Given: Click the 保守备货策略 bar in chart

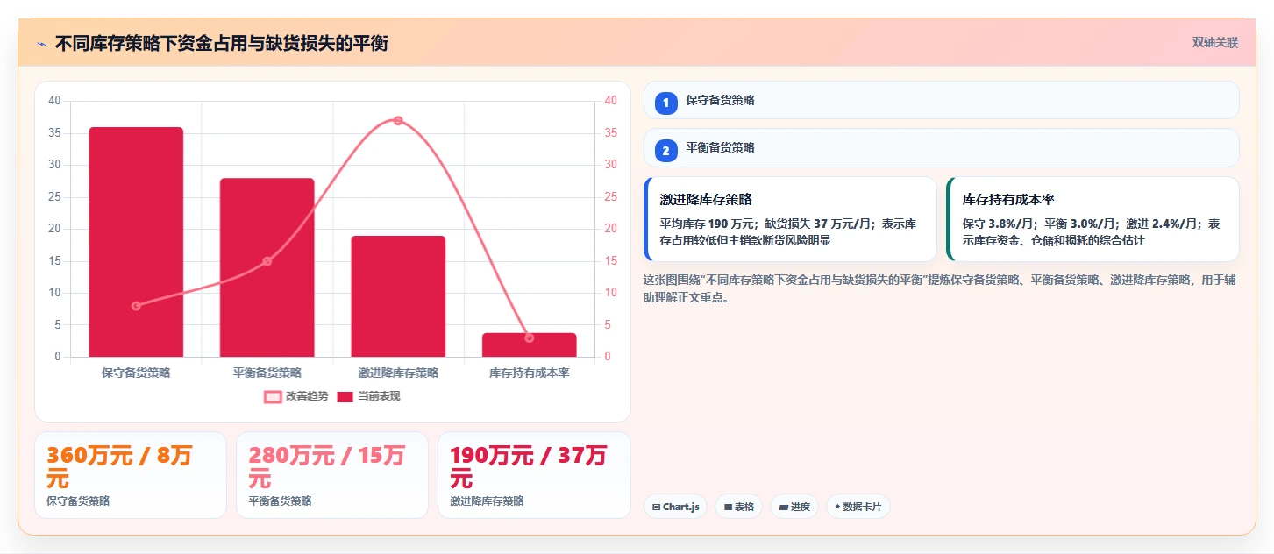Looking at the screenshot, I should 136,242.
